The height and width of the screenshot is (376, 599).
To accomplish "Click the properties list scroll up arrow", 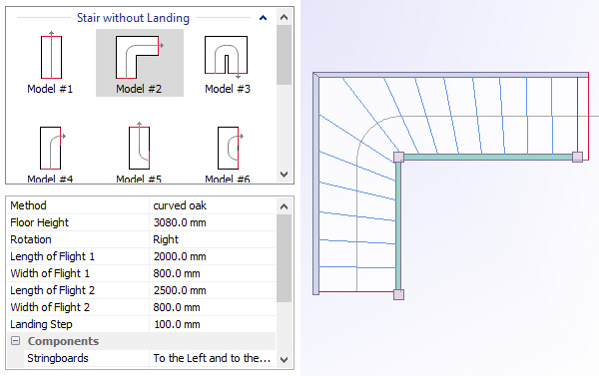I will click(x=284, y=206).
